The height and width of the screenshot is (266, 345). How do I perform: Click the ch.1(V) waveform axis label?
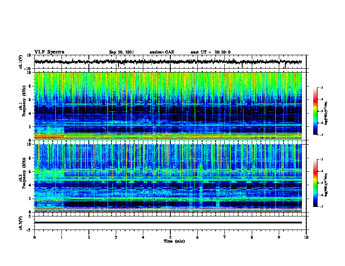pyautogui.click(x=21, y=62)
